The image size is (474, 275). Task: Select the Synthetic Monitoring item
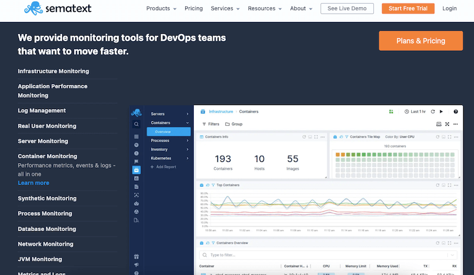47,198
